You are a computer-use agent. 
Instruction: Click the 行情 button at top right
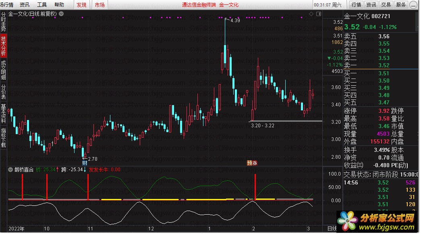(x=356, y=4)
